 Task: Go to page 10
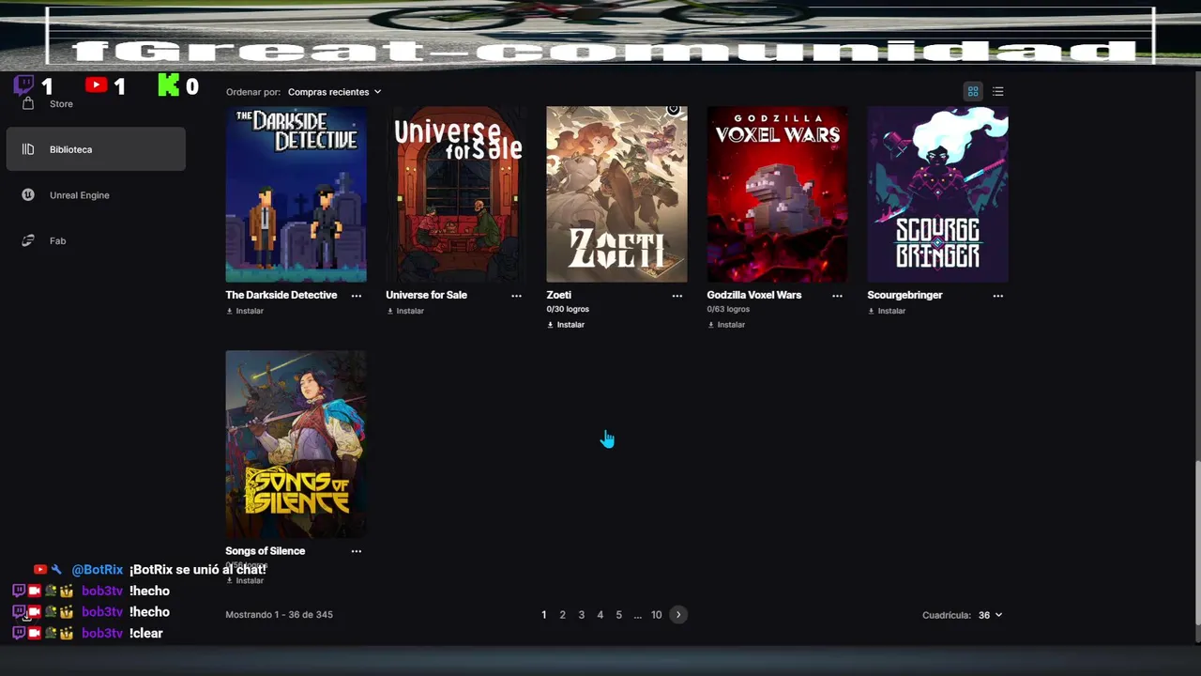(x=657, y=615)
